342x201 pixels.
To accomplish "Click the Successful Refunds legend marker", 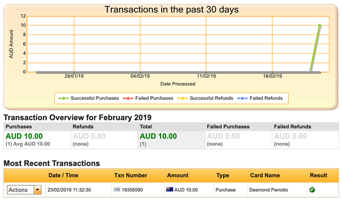I will pyautogui.click(x=183, y=99).
